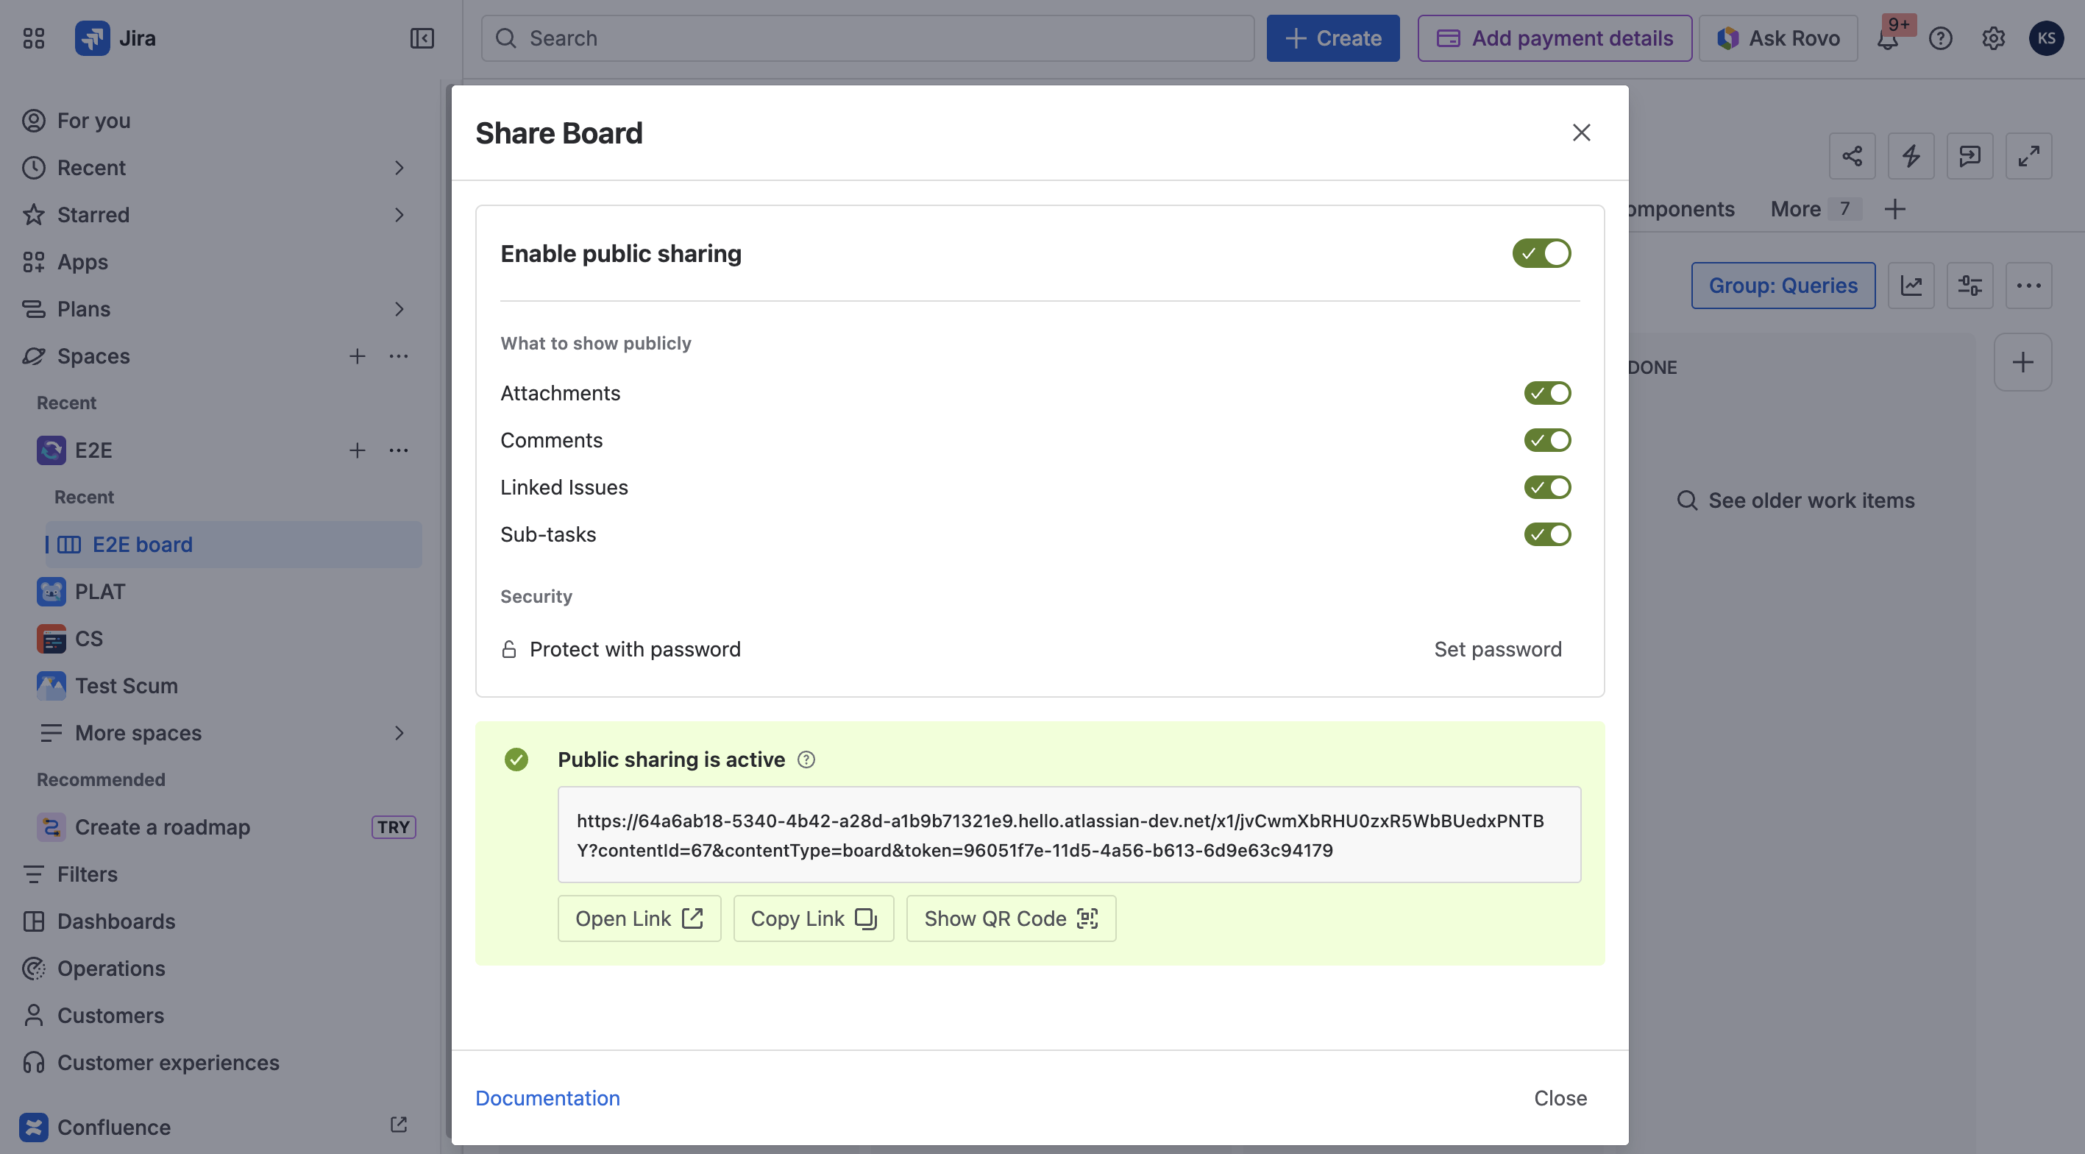Expand the More spaces chevron

[399, 733]
